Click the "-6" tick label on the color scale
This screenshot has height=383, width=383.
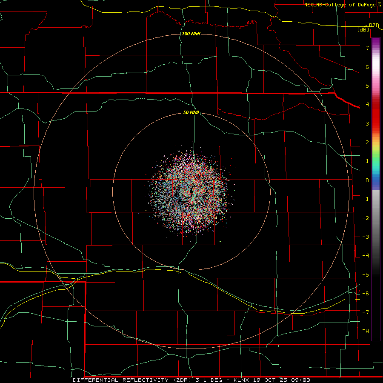tap(366, 294)
